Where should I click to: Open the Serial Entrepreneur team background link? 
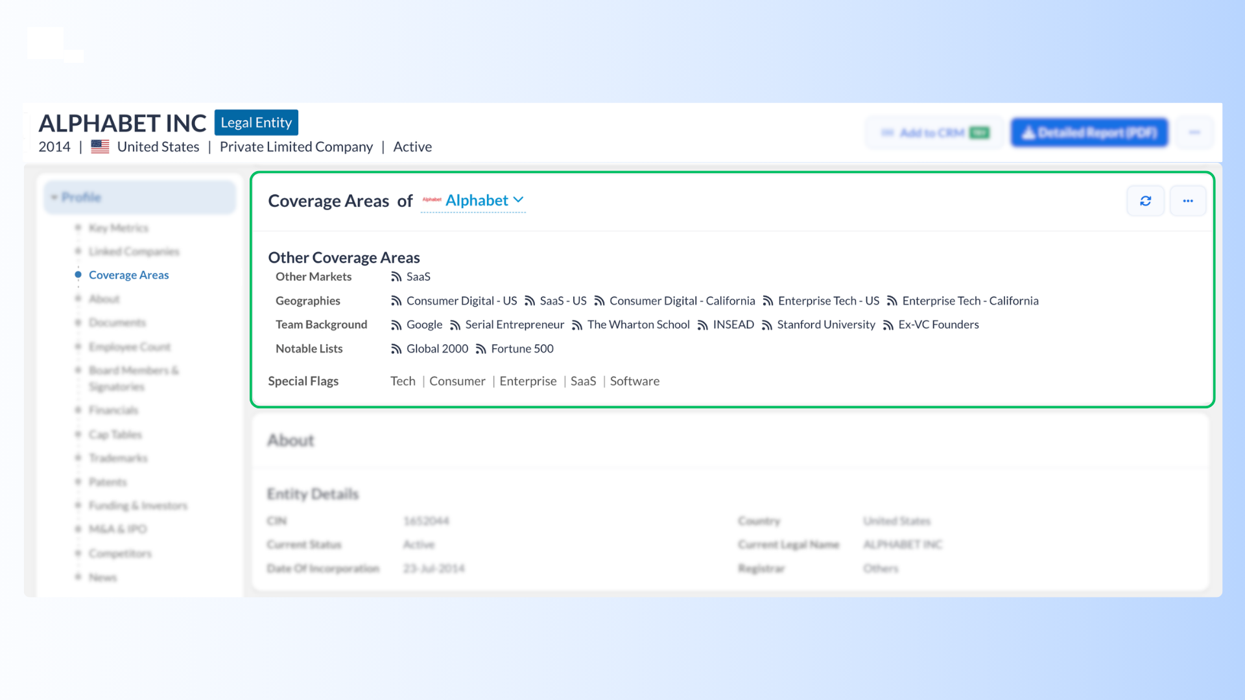pyautogui.click(x=515, y=325)
